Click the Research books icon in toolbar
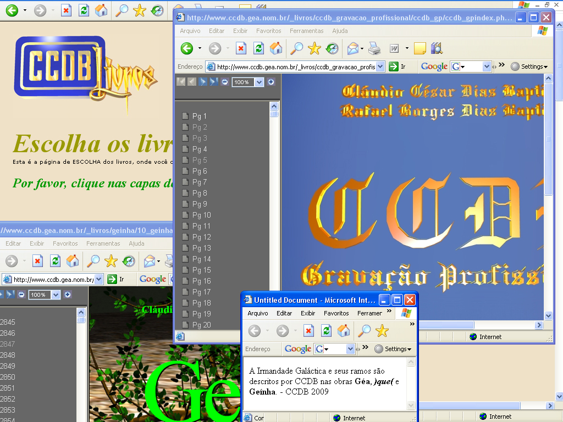 pyautogui.click(x=437, y=48)
